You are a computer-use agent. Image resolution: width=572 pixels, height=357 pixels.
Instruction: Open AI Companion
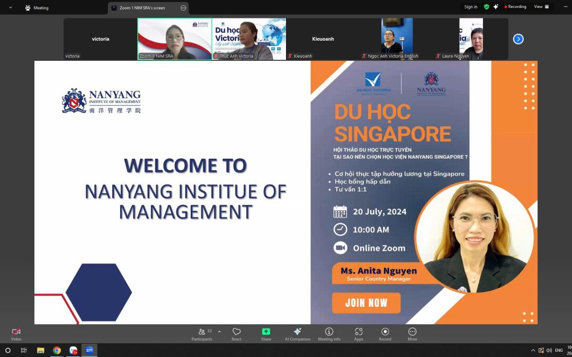(x=297, y=334)
